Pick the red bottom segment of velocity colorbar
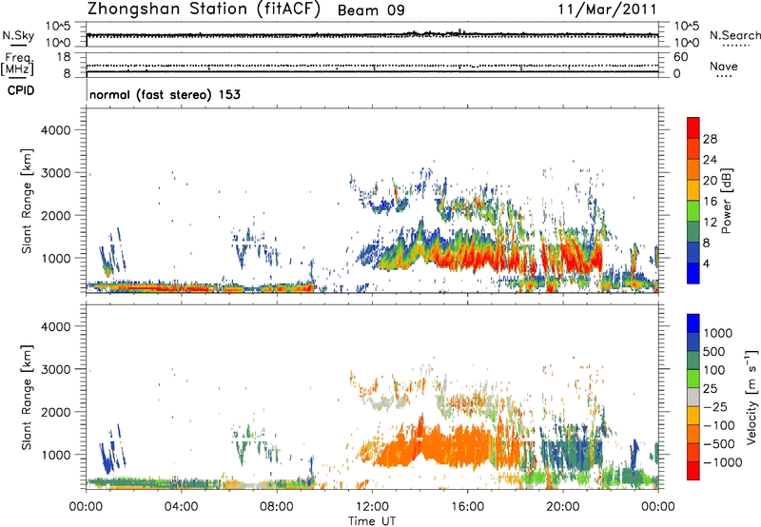761x527 pixels. click(x=693, y=471)
